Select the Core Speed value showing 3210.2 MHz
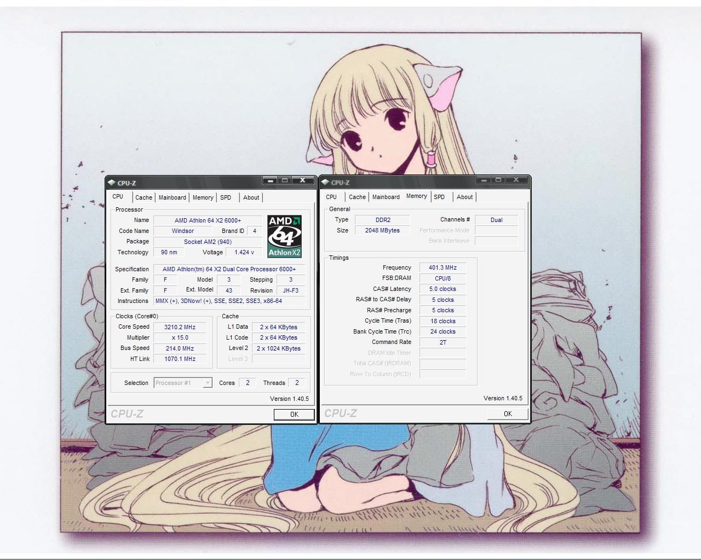 180,326
